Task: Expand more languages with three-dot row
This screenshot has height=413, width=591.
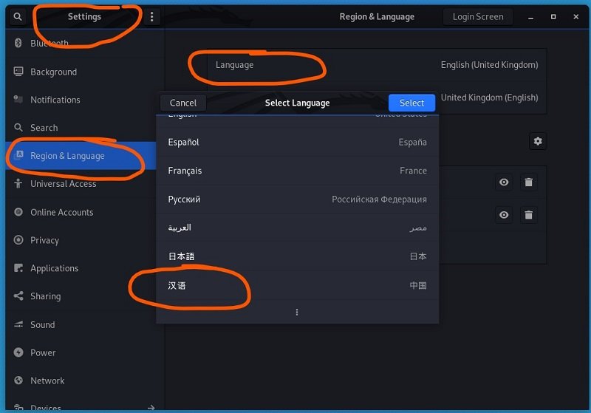Action: point(297,313)
